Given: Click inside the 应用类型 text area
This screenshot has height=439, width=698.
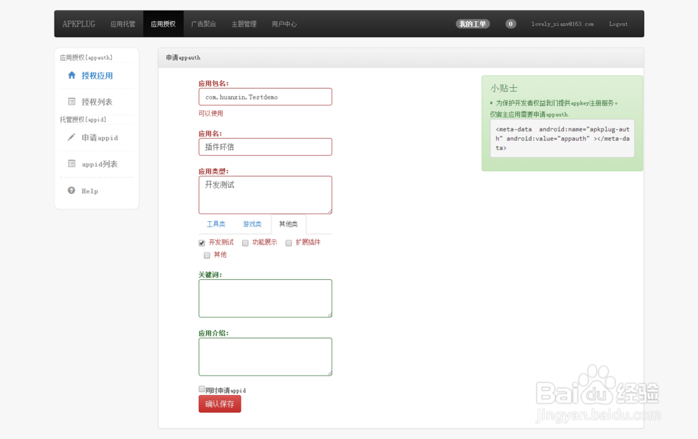Looking at the screenshot, I should tap(265, 195).
